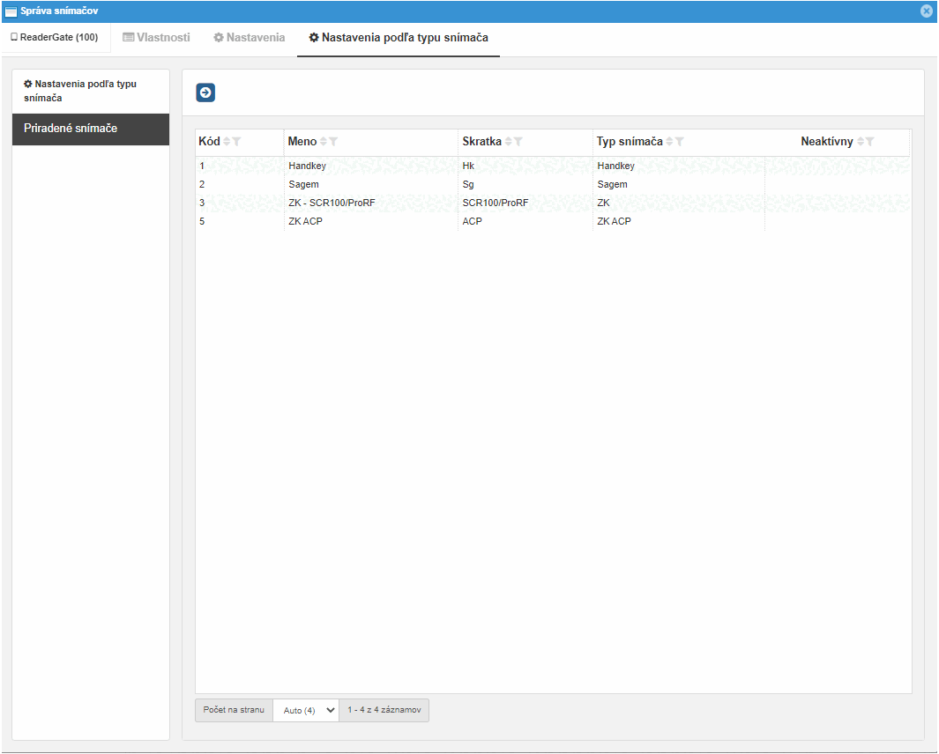Sort the table by the Meno column
This screenshot has height=754, width=939.
coord(324,142)
